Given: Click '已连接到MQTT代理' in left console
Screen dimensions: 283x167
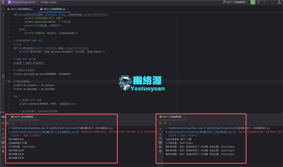Looking at the screenshot, I should [18, 143].
